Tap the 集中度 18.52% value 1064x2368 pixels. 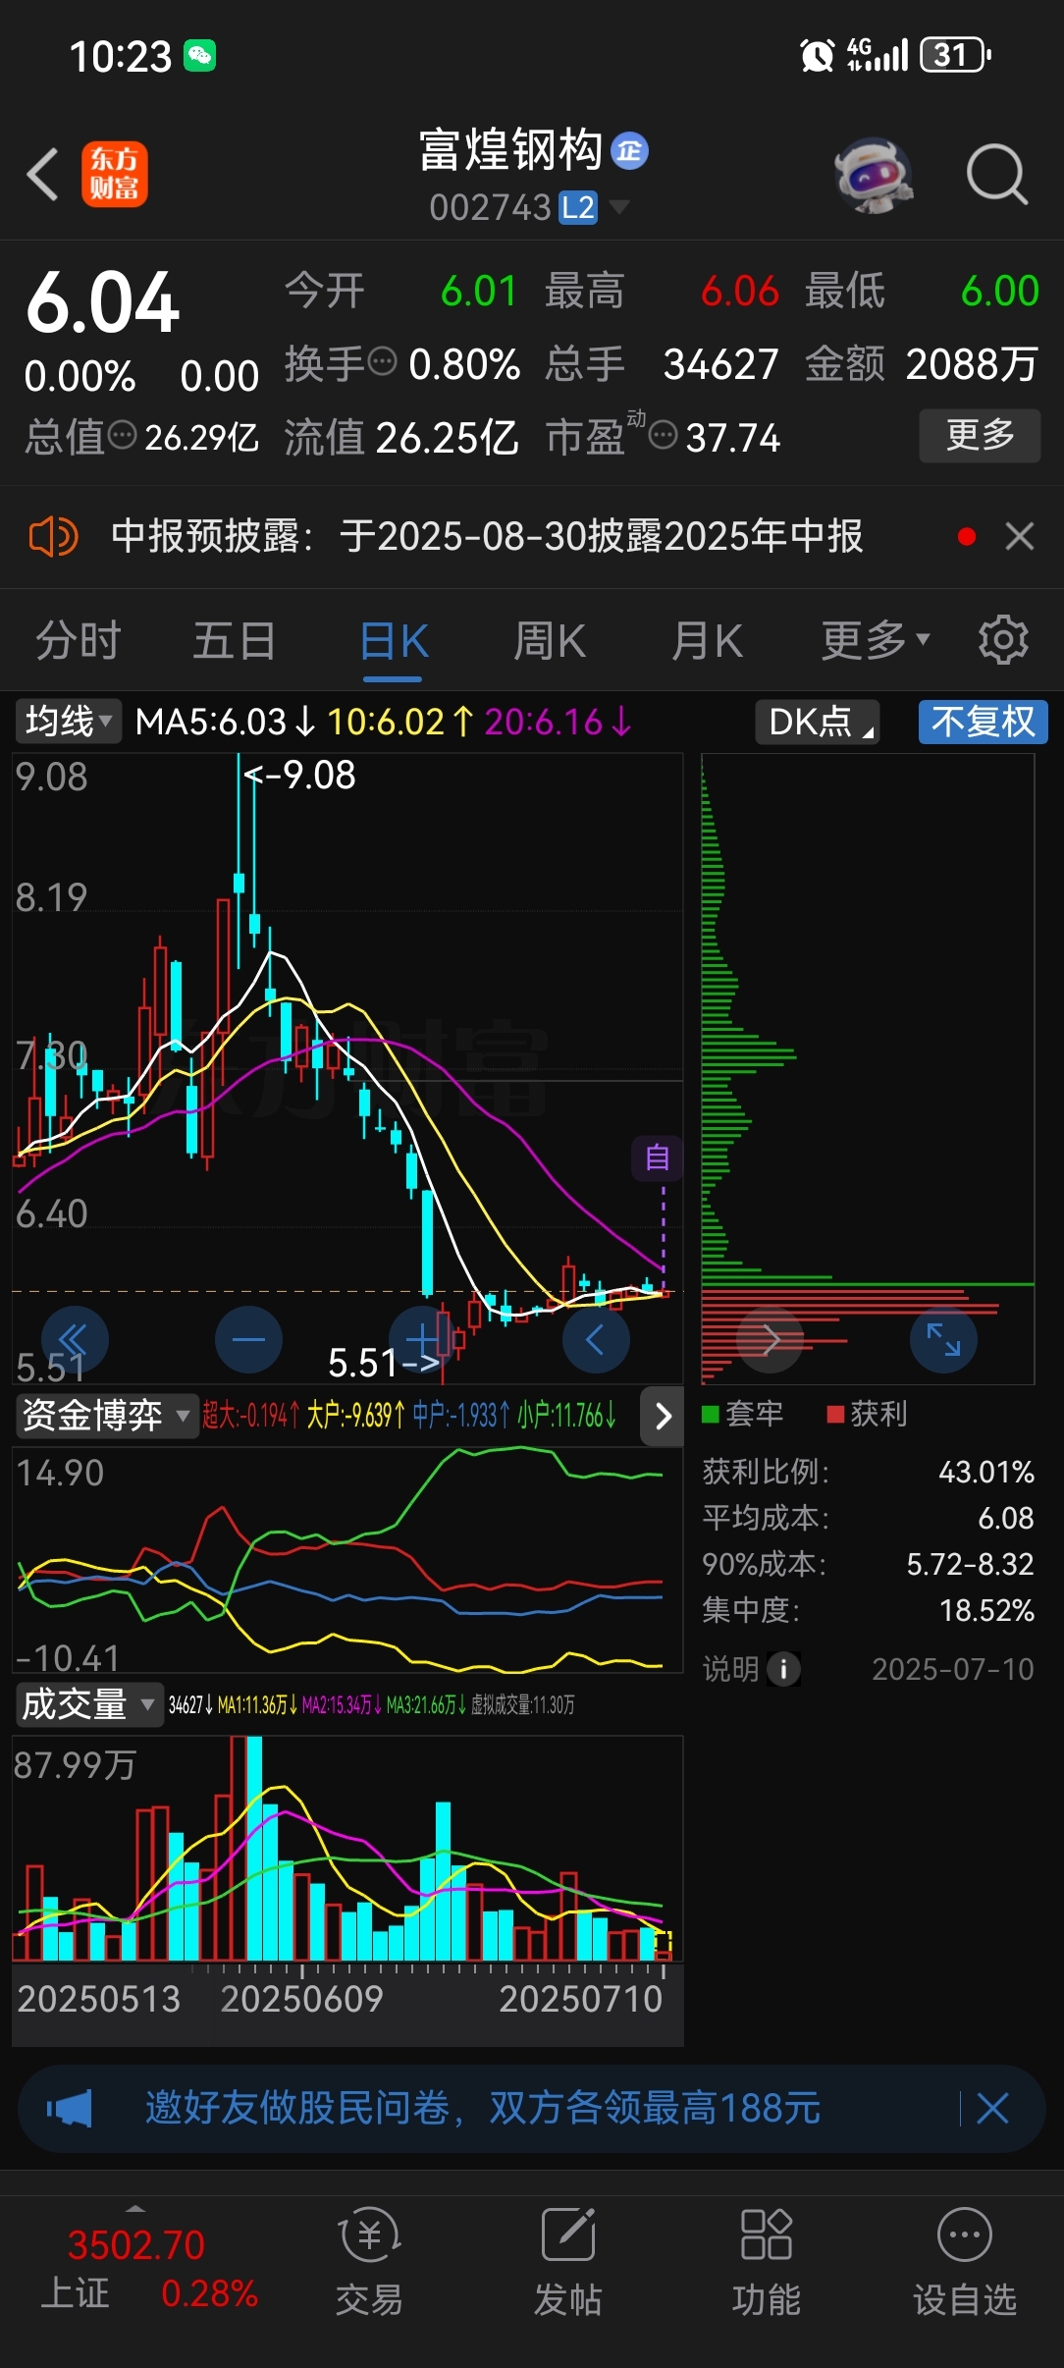986,1610
